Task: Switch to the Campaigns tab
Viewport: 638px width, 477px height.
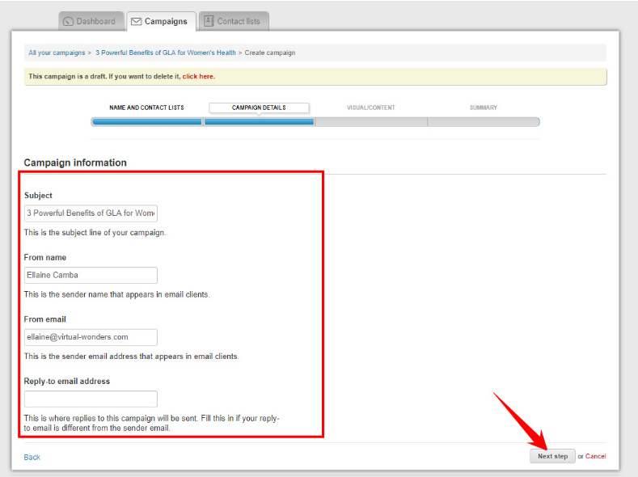Action: pyautogui.click(x=161, y=21)
